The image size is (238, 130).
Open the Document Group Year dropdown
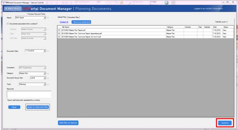pyautogui.click(x=45, y=78)
